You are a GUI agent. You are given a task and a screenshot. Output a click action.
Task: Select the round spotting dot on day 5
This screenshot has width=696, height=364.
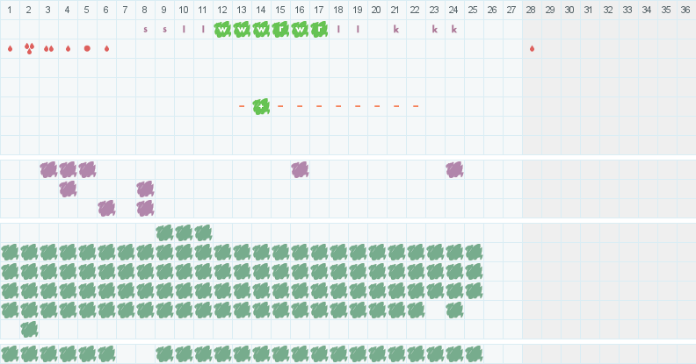87,48
